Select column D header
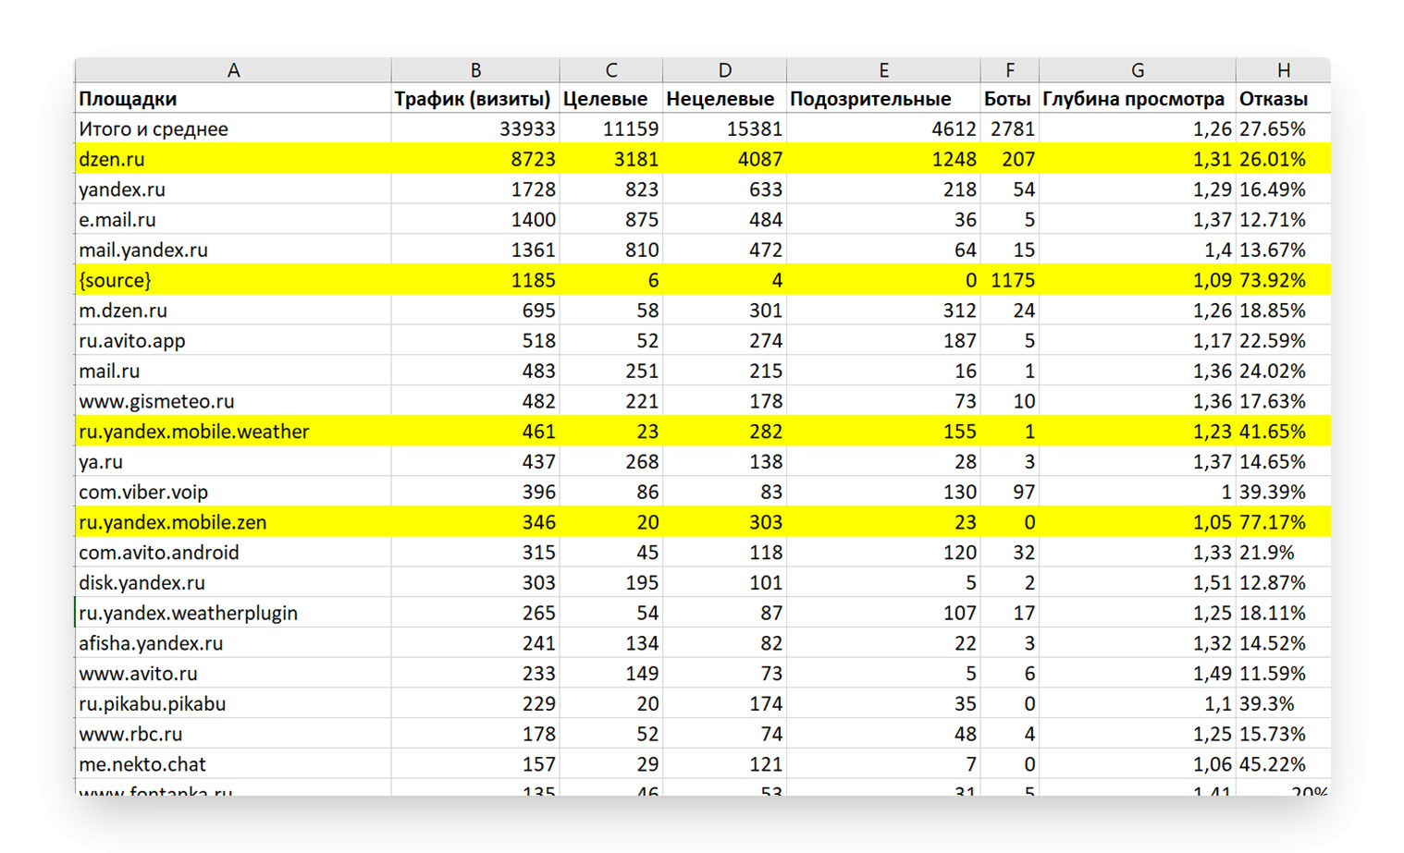The image size is (1404, 853). click(x=725, y=70)
